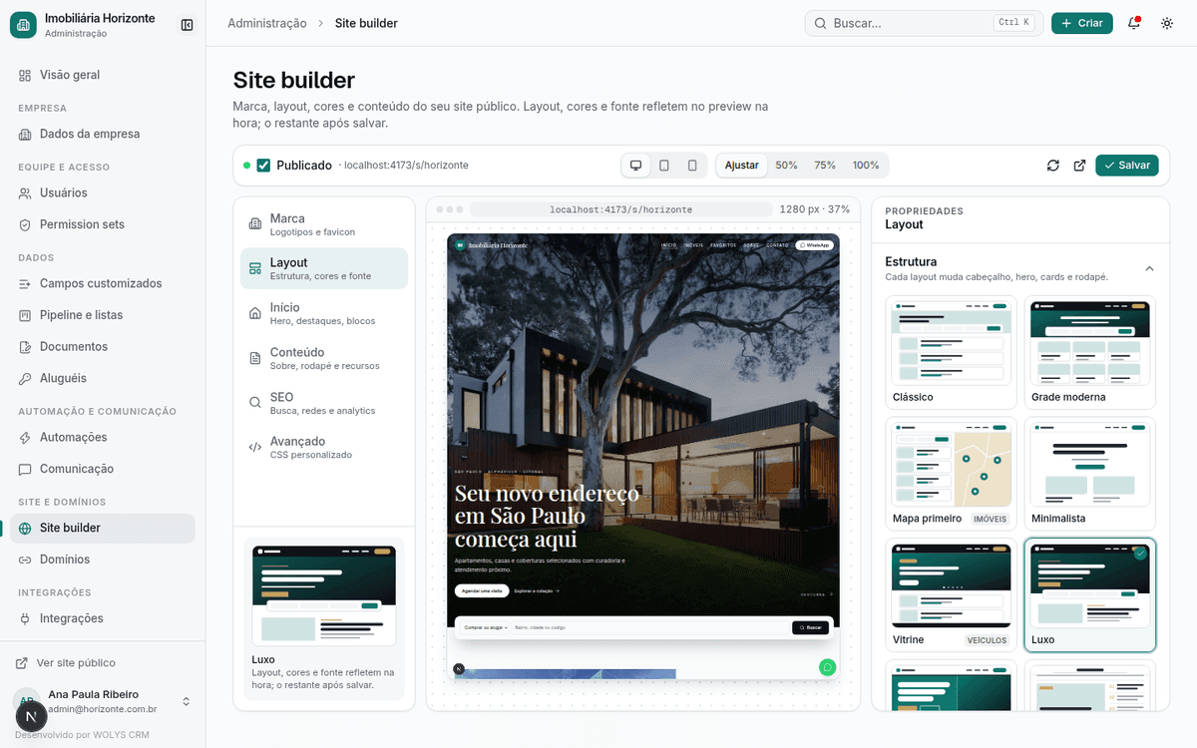Screen dimensions: 1197x748
Task: Click the preview URL bar localhost:4173/s/horizonte
Action: pos(620,209)
